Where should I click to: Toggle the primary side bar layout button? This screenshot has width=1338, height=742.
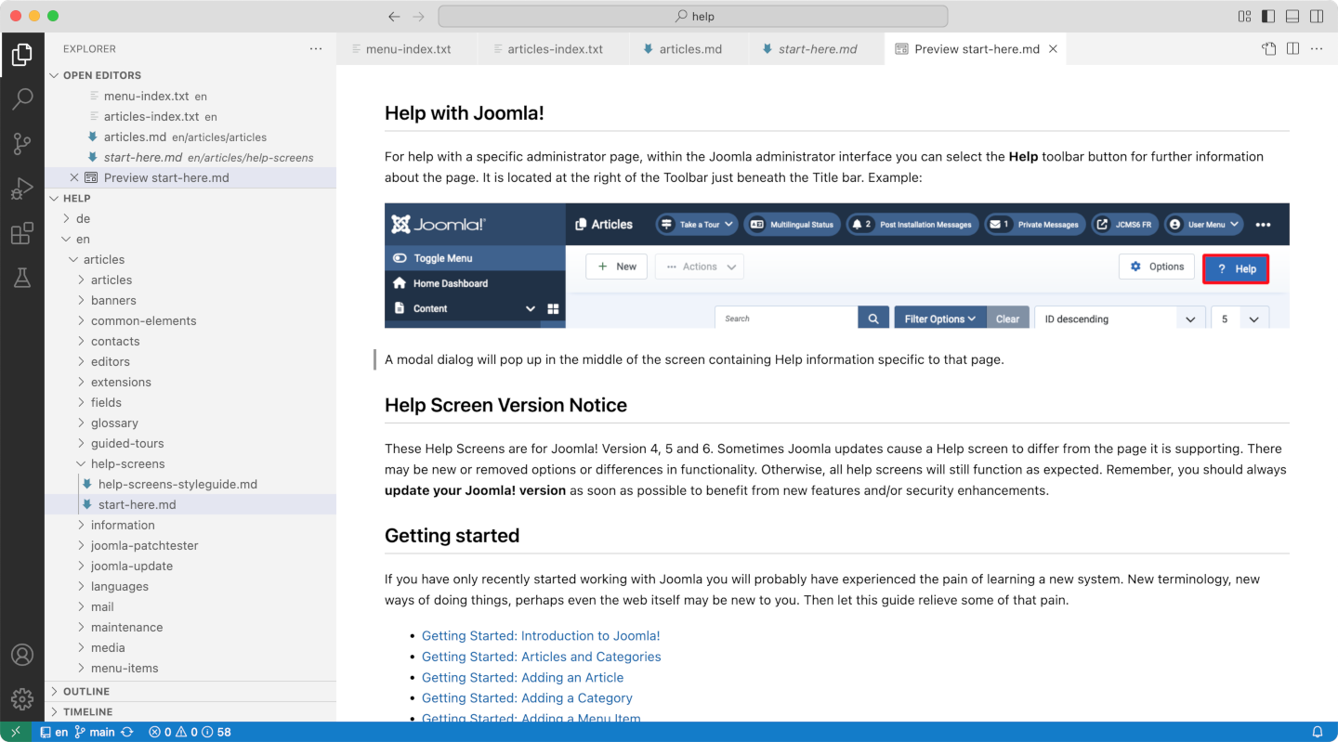pos(1268,16)
